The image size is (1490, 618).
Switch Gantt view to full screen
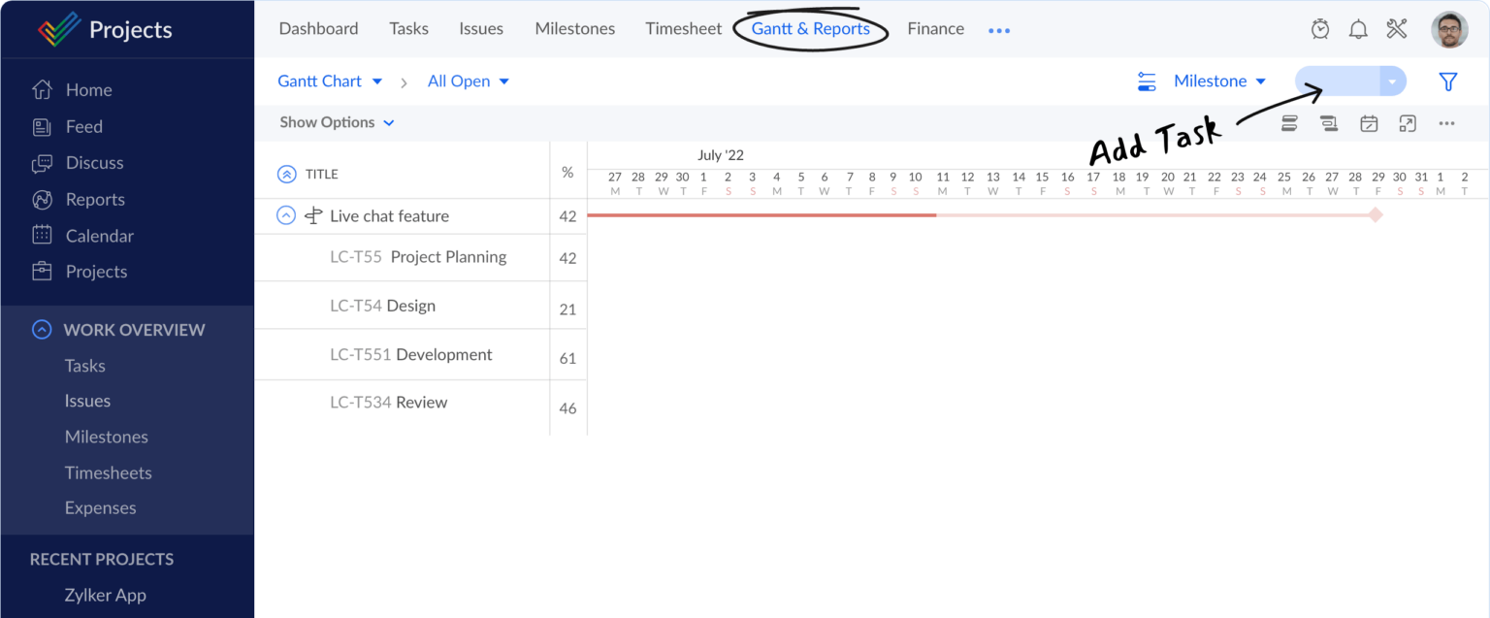[x=1409, y=123]
